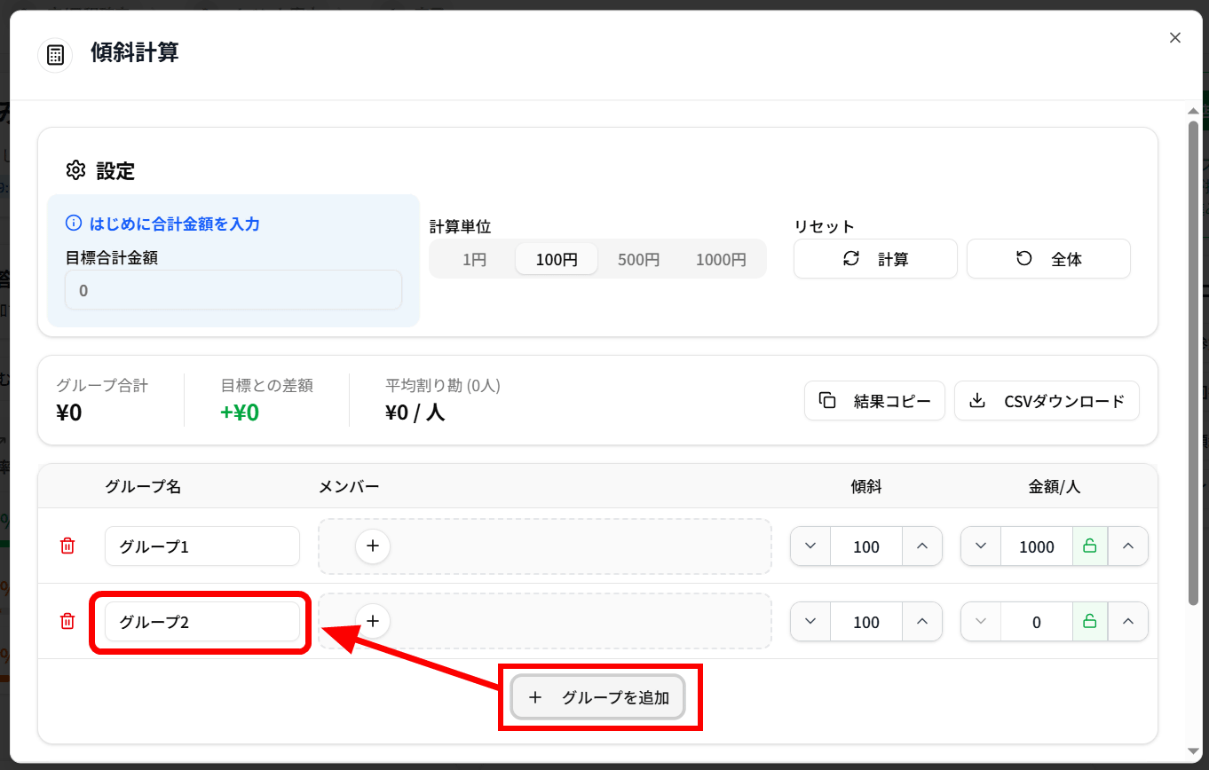Close the 傾斜計算 dialog

click(1175, 37)
